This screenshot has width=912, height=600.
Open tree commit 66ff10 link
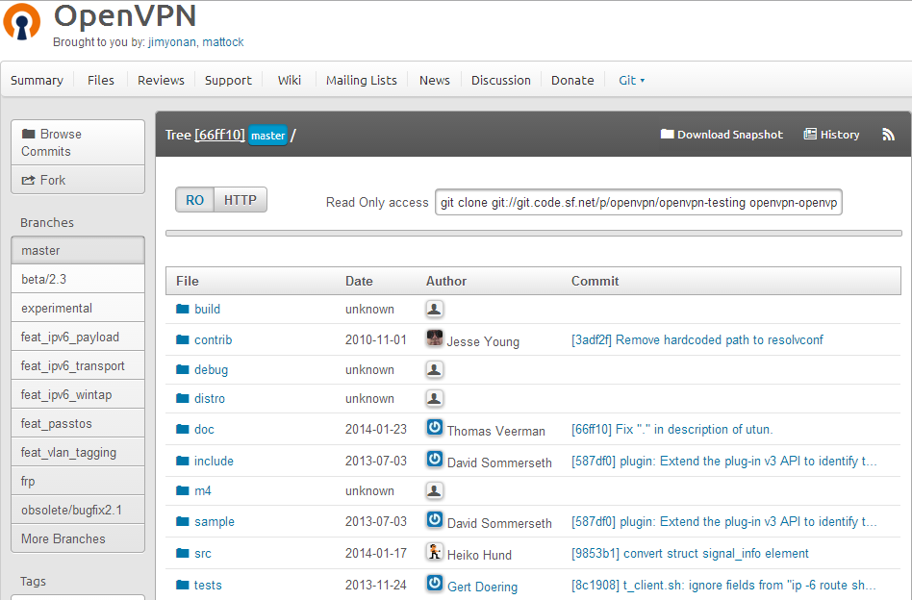click(x=219, y=135)
